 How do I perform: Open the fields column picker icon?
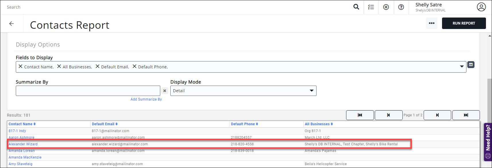471,65
